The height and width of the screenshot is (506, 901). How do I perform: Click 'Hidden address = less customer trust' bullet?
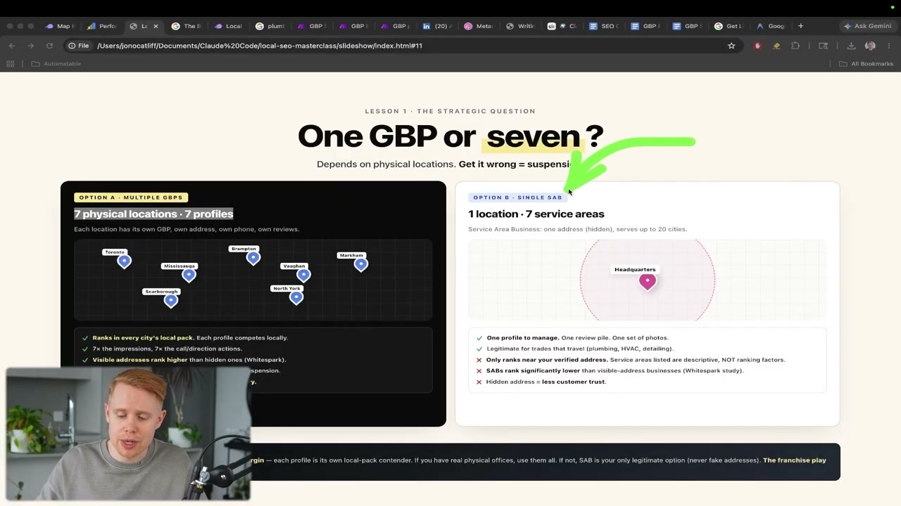[546, 382]
